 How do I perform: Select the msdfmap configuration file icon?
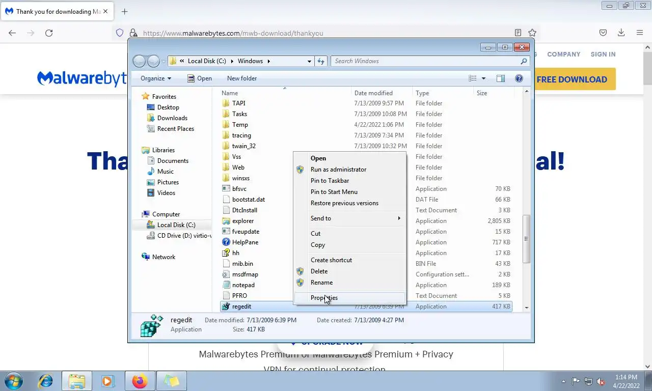click(226, 274)
